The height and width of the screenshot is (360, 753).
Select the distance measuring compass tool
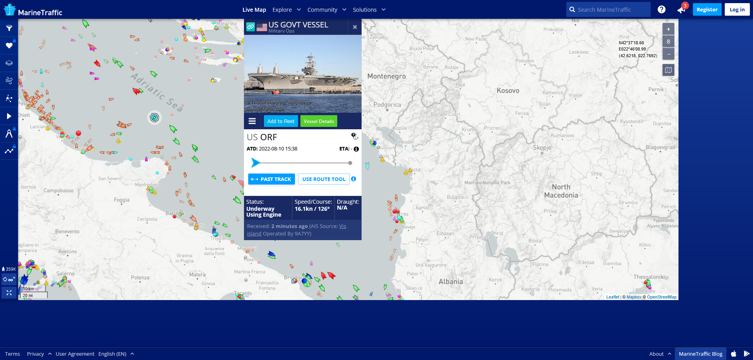click(x=9, y=134)
